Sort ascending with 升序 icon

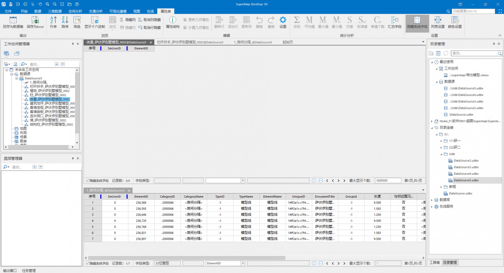pos(53,22)
